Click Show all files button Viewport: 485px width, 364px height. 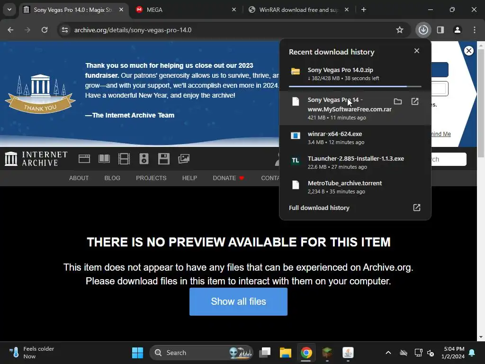click(239, 302)
